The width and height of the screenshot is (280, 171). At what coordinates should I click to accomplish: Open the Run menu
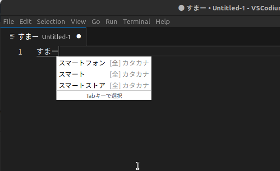[111, 22]
